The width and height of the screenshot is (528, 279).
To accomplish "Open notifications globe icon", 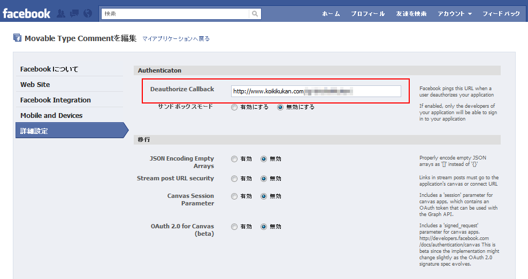I will click(x=88, y=13).
